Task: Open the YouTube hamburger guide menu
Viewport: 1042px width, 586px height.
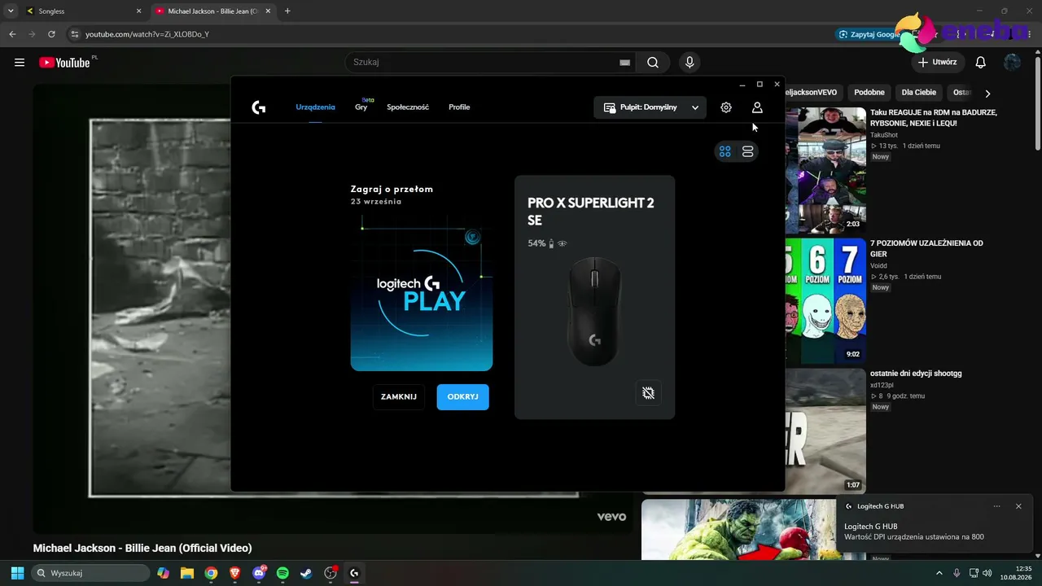Action: [x=20, y=63]
